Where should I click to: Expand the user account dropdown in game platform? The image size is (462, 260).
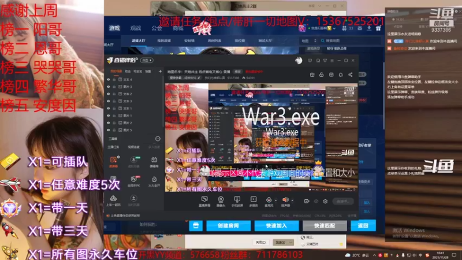334,28
